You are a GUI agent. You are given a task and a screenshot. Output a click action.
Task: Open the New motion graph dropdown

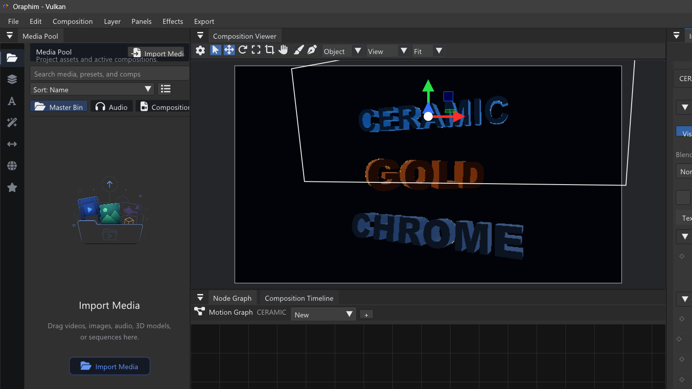pyautogui.click(x=323, y=314)
